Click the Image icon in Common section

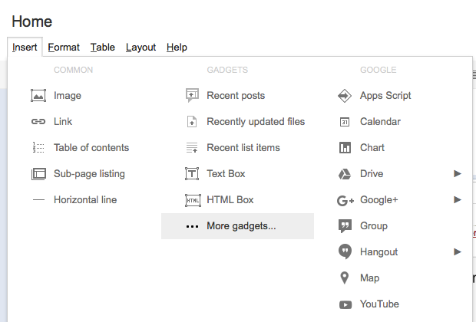pos(38,96)
